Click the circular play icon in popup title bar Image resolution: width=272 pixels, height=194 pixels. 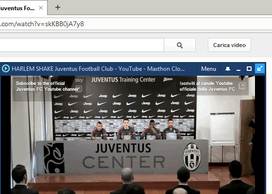[x=6, y=68]
